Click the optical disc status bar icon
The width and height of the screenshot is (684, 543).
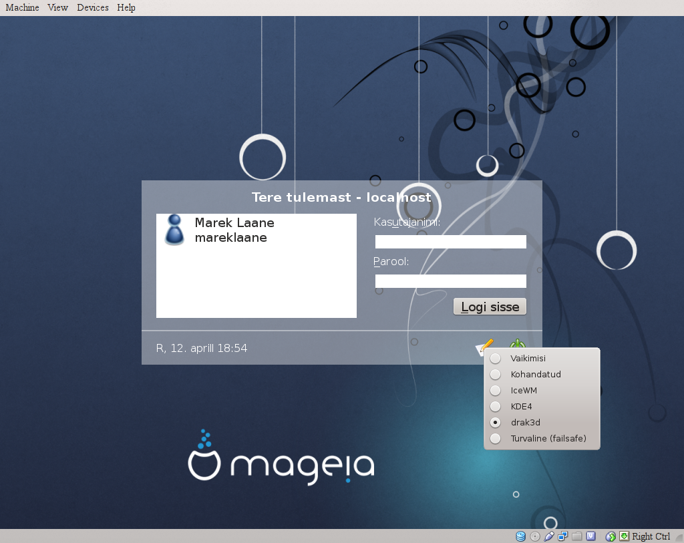coord(535,536)
